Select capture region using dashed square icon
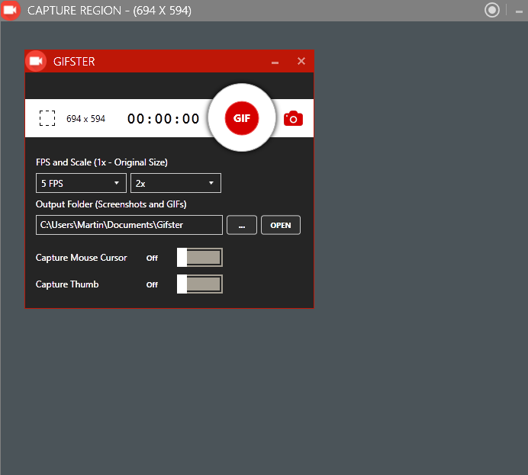Image resolution: width=528 pixels, height=475 pixels. (47, 118)
